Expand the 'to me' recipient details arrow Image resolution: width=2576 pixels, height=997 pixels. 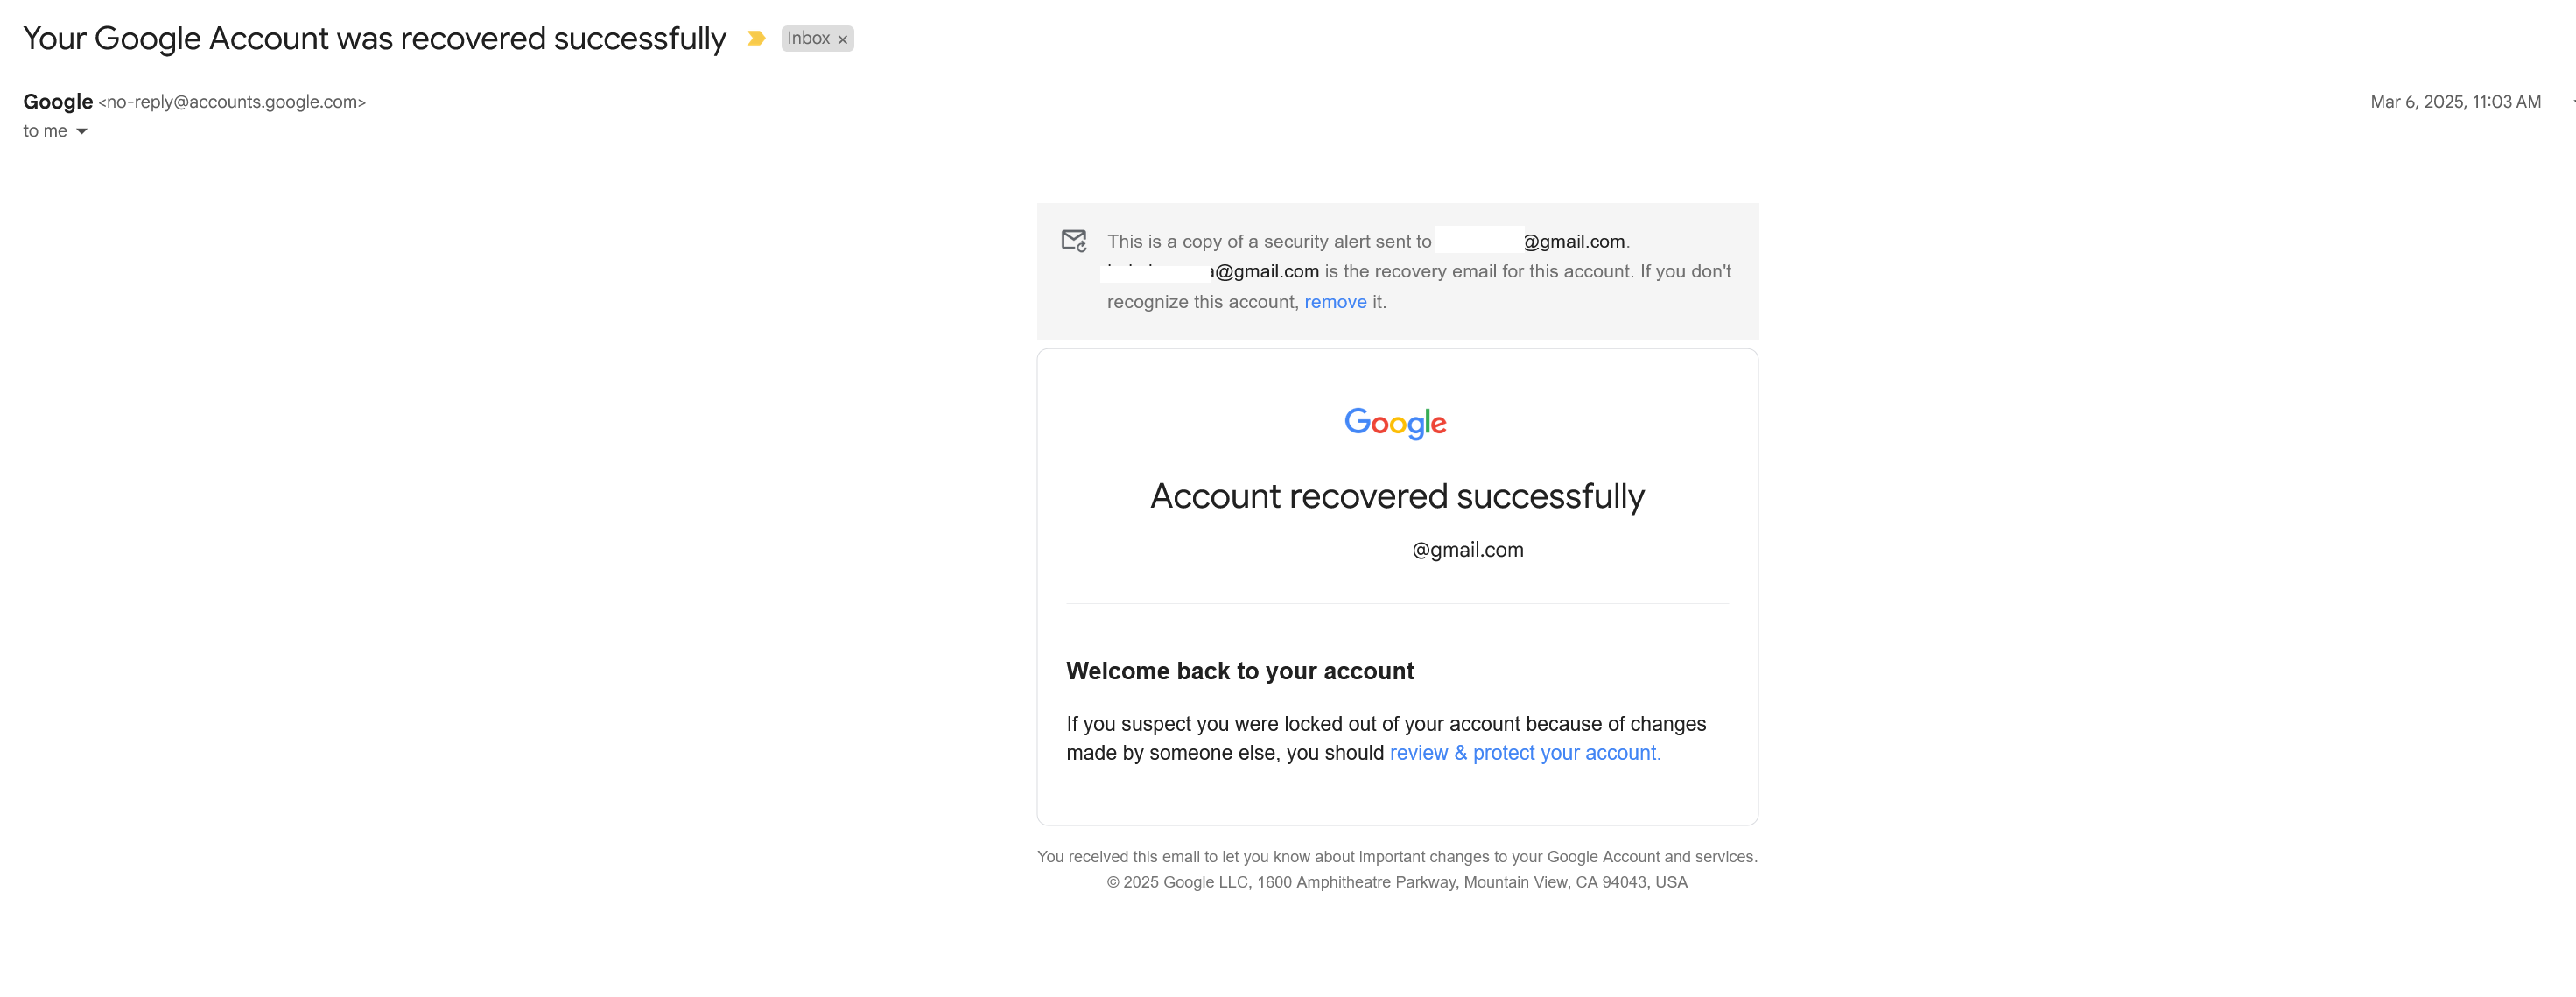coord(82,131)
